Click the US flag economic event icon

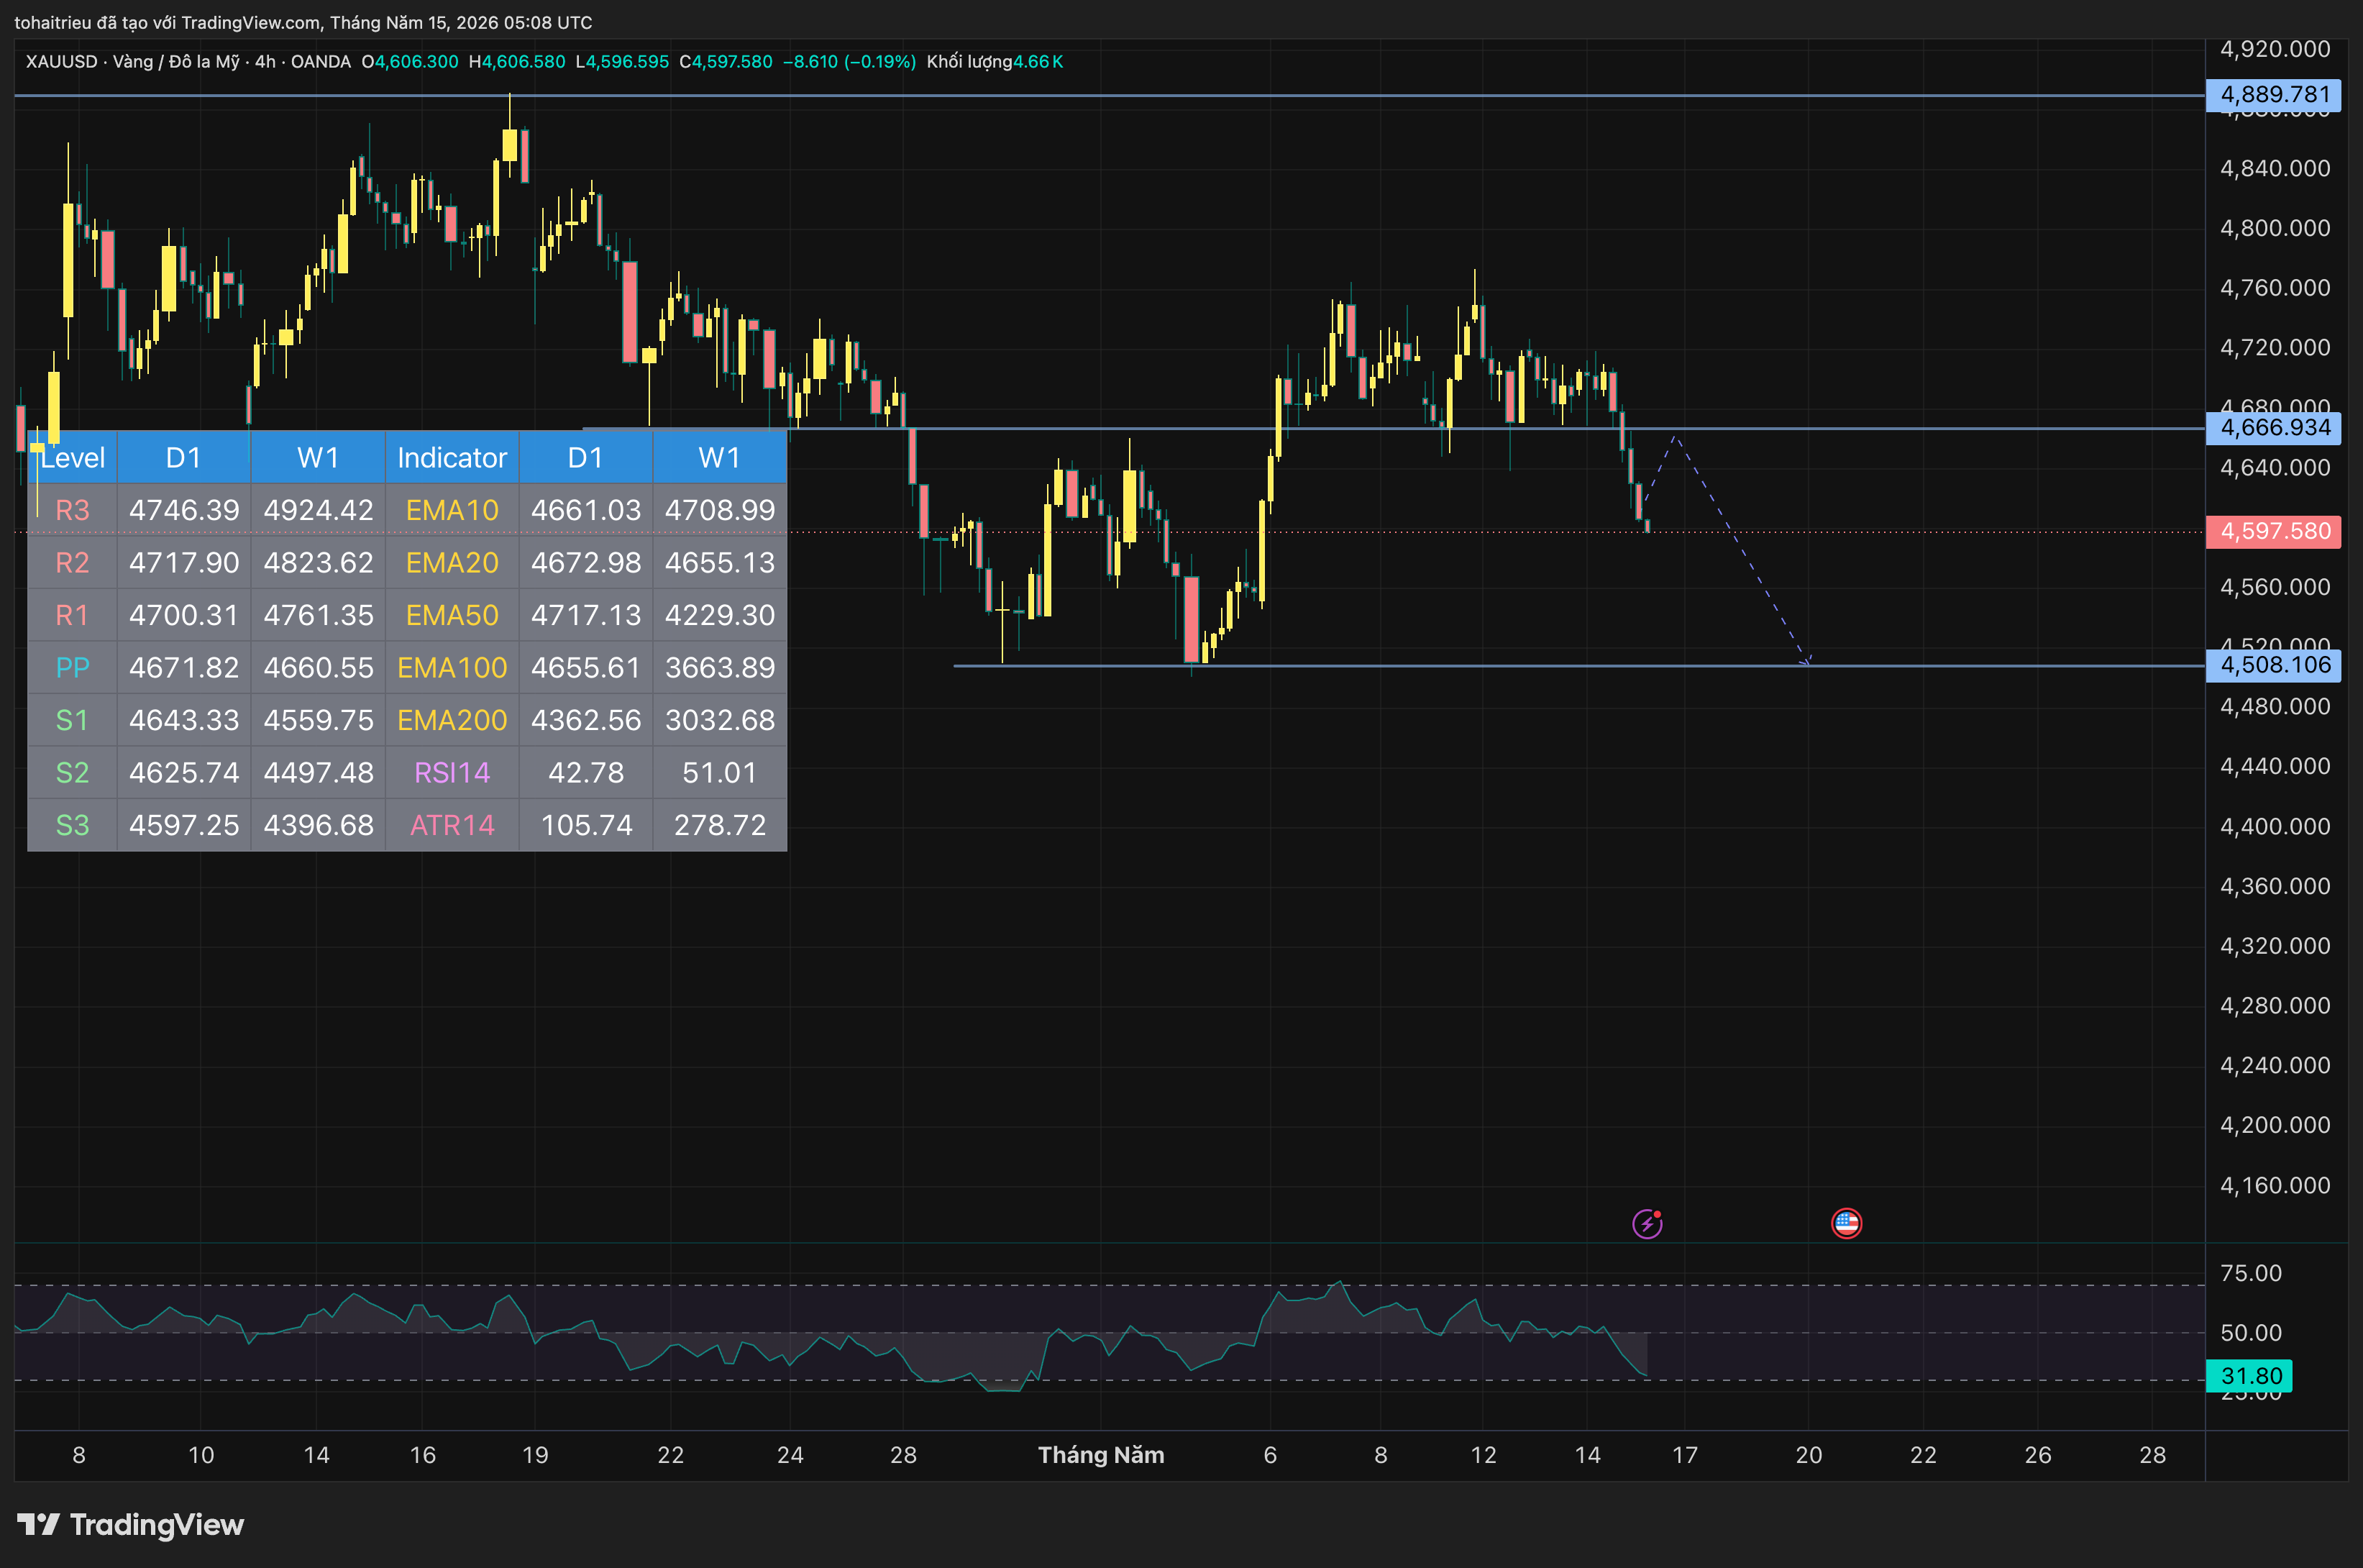tap(1846, 1223)
